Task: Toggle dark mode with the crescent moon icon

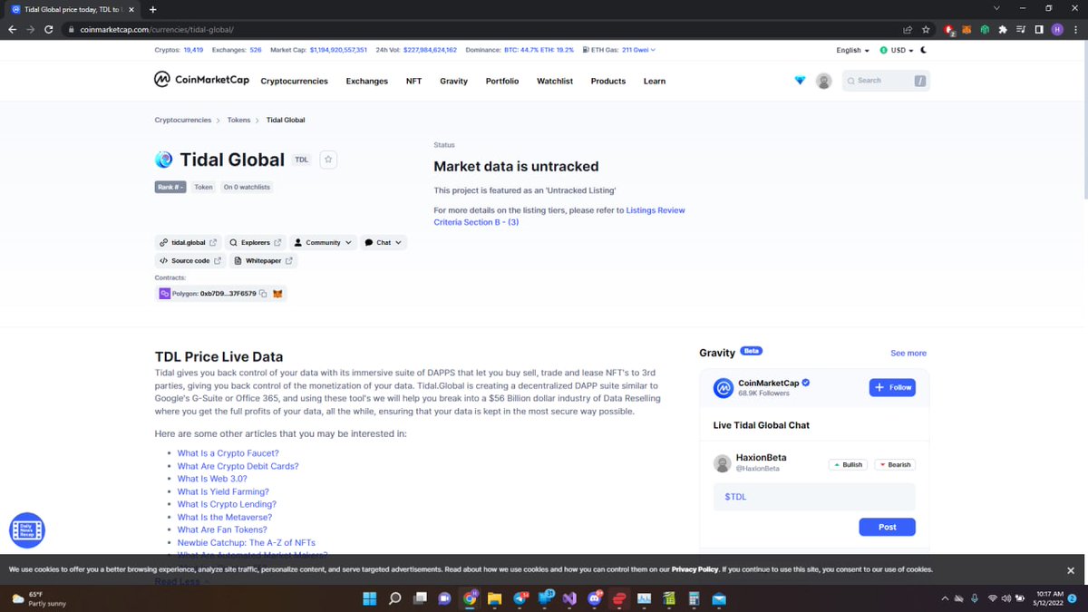Action: [x=923, y=50]
